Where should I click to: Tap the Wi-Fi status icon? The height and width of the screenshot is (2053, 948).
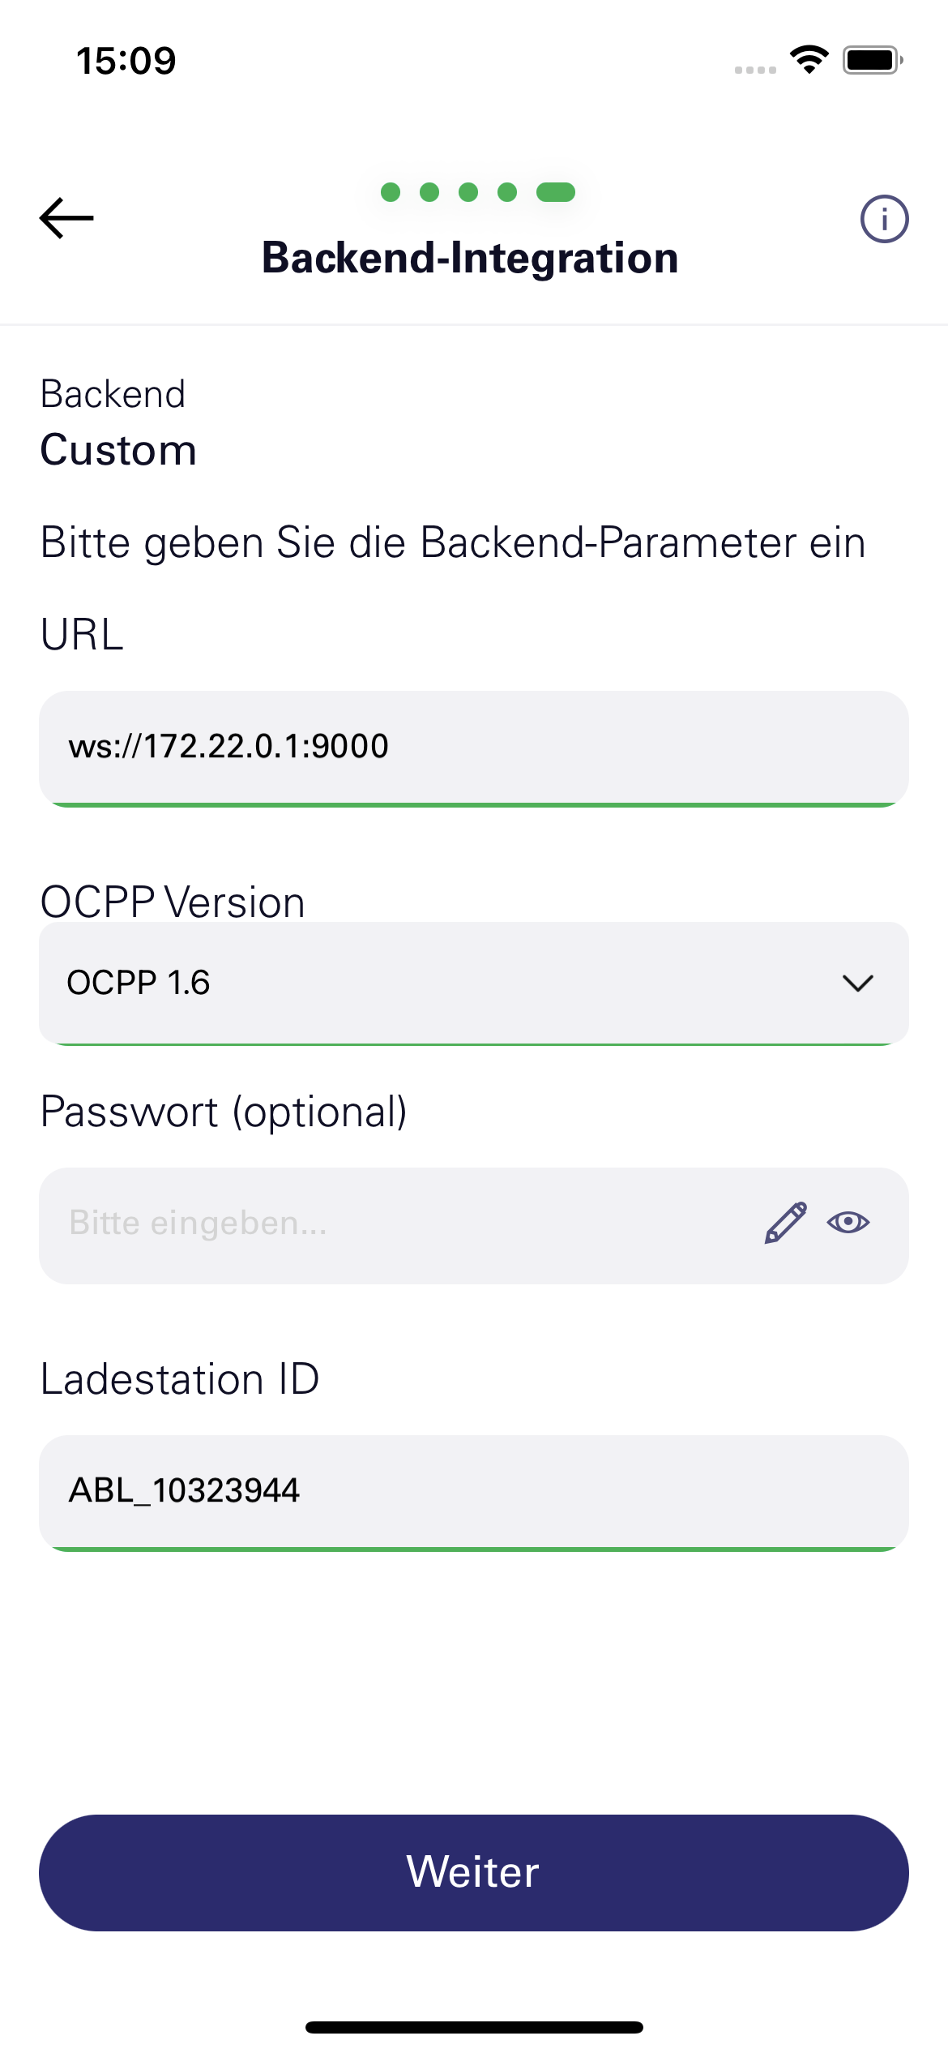(x=809, y=60)
